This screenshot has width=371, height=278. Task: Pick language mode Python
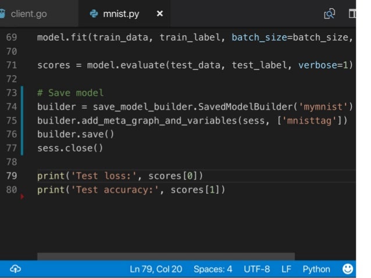coord(316,269)
